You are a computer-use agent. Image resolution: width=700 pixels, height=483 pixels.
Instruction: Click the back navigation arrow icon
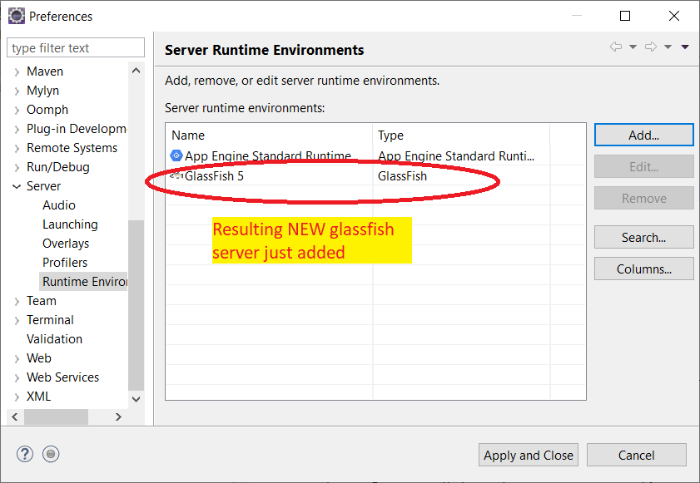(616, 47)
